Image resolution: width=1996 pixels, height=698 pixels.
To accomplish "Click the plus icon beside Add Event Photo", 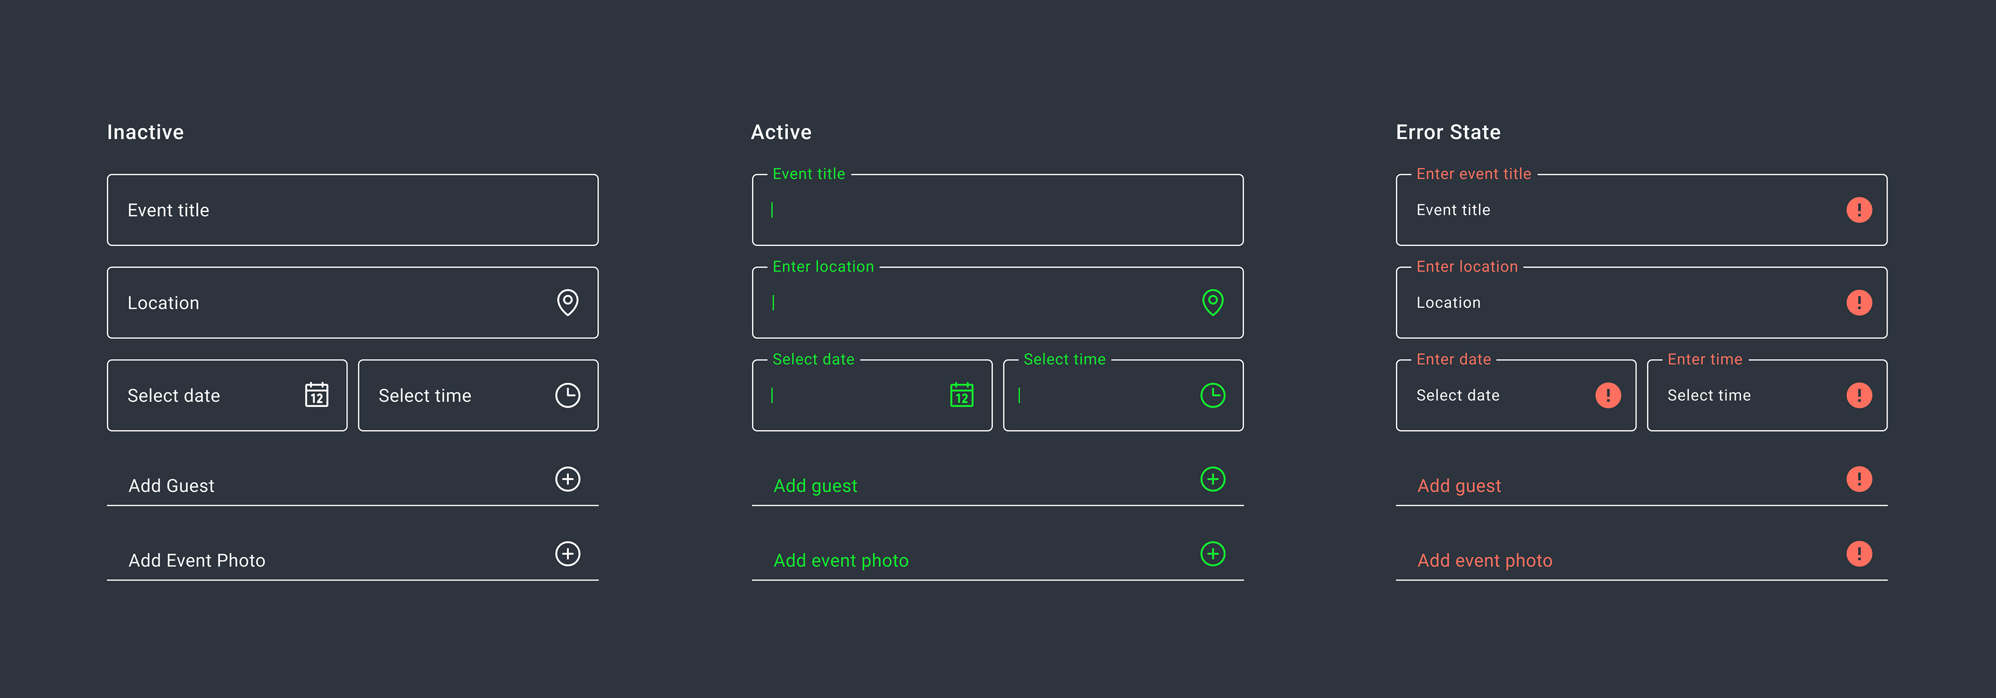I will point(568,554).
